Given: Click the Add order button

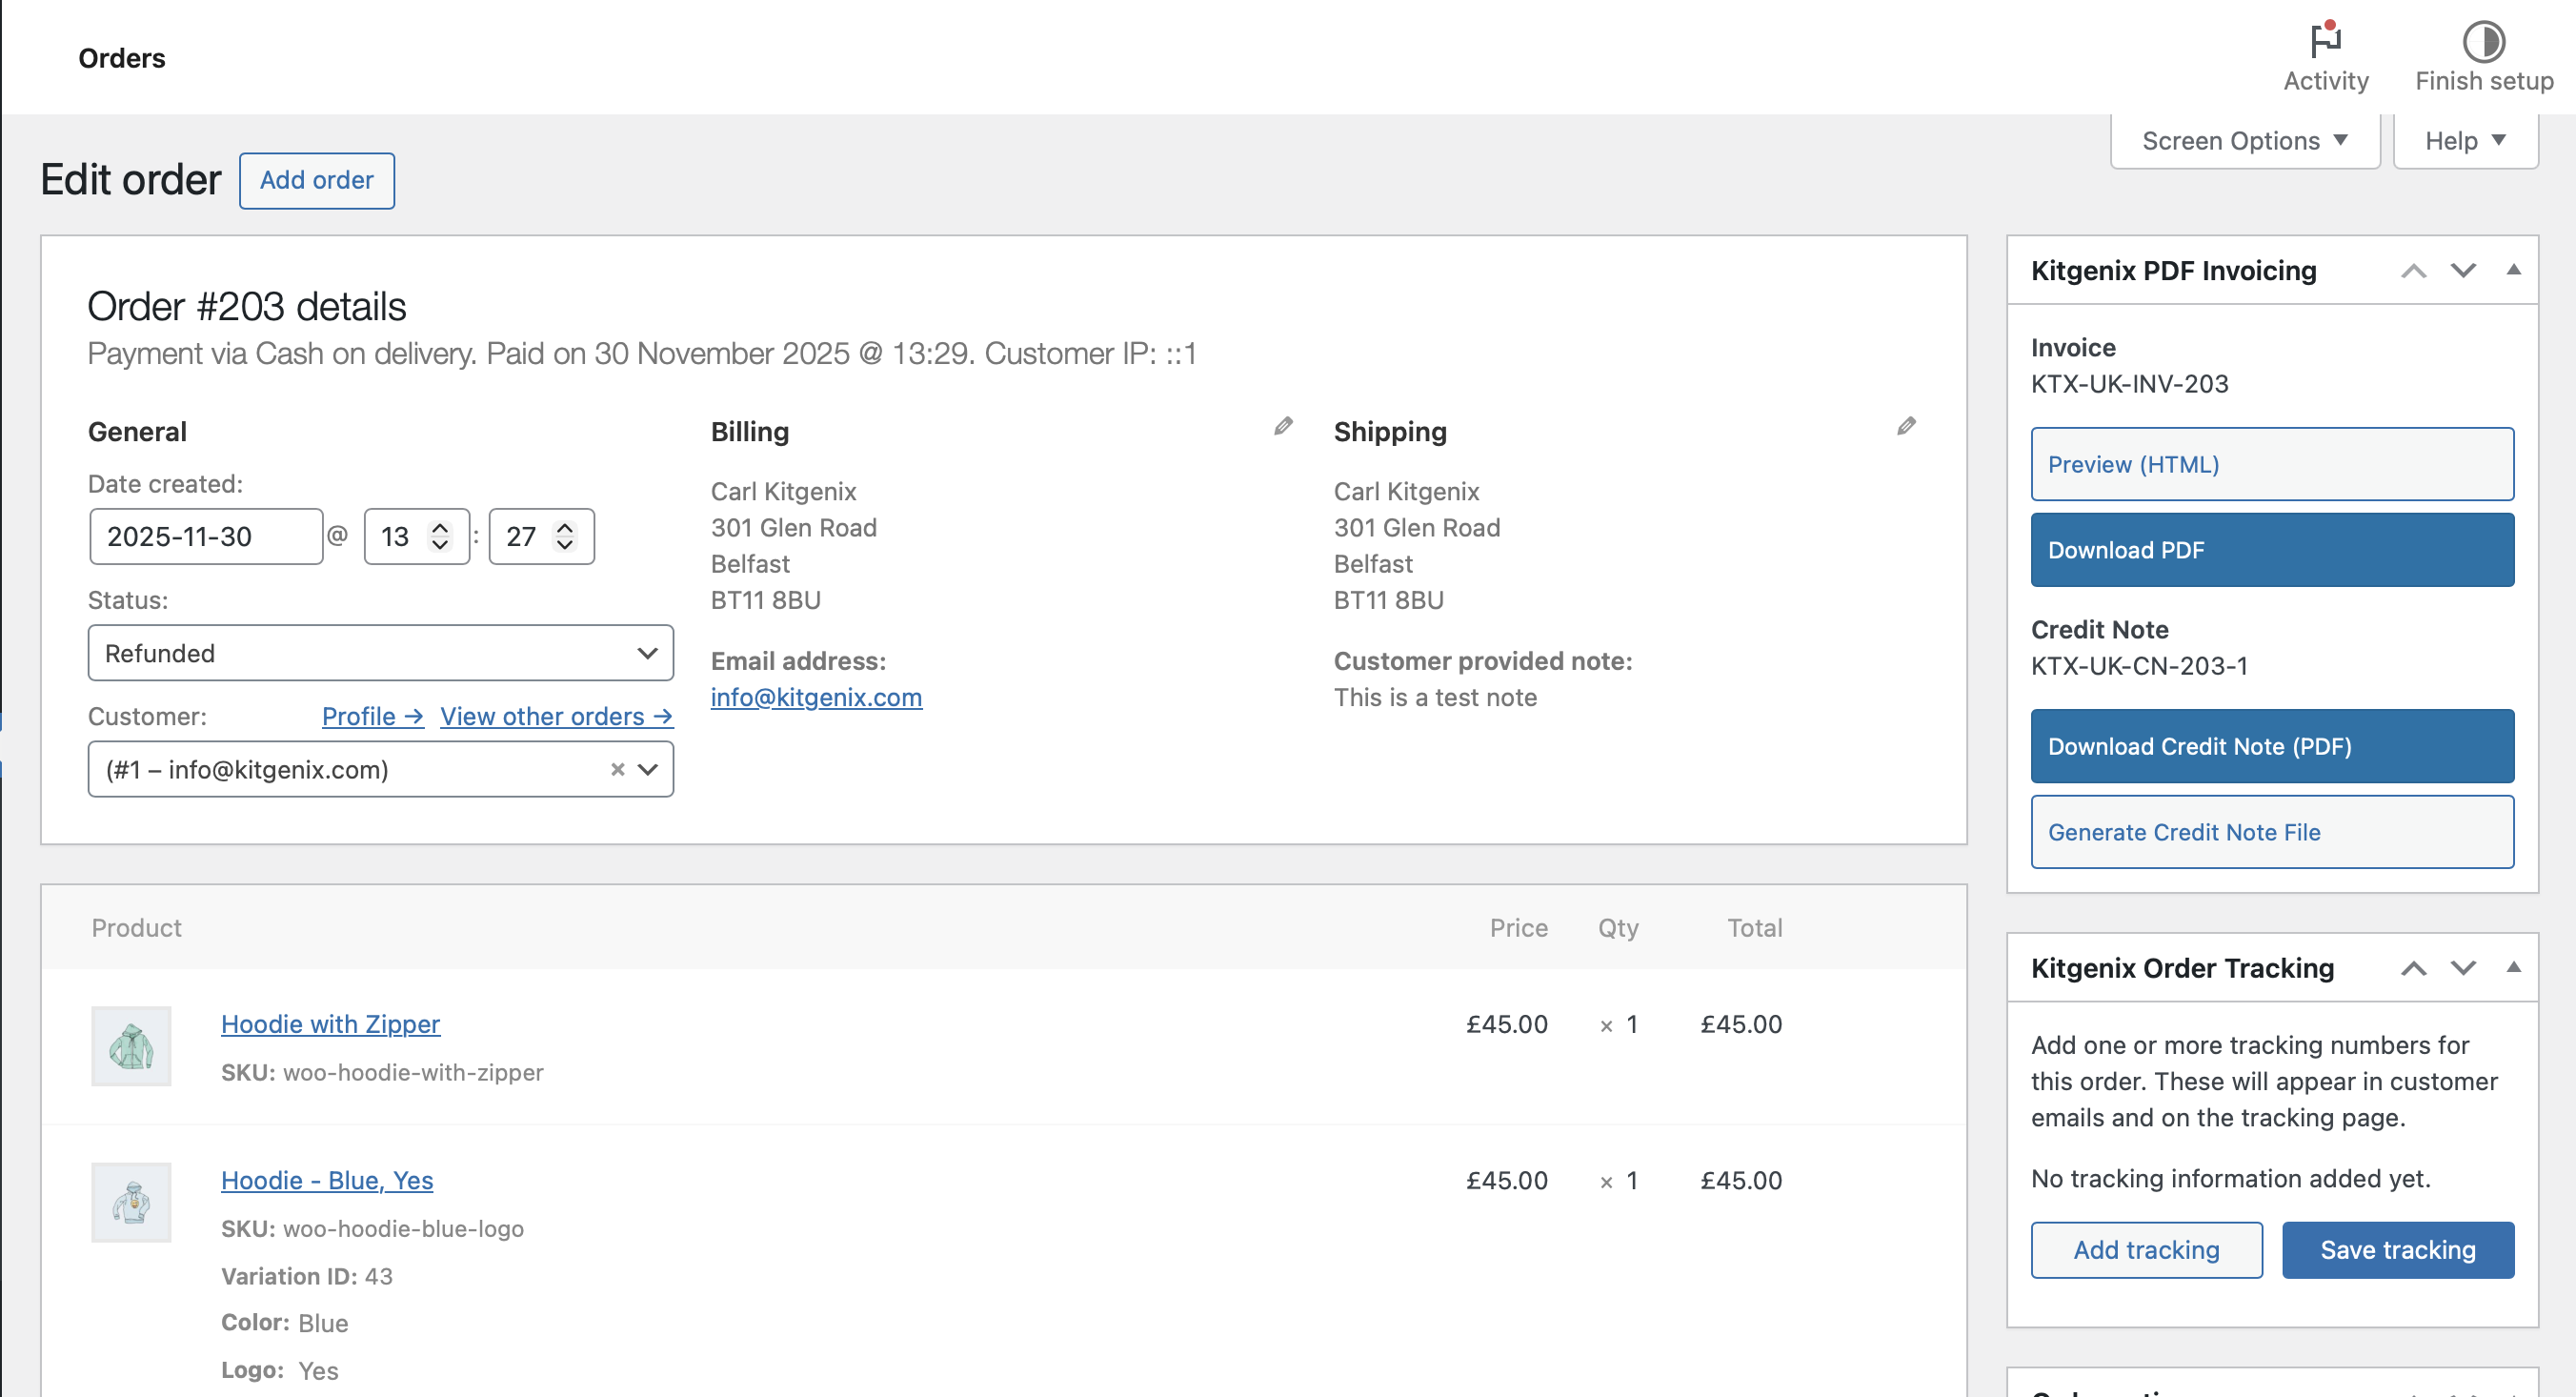Looking at the screenshot, I should tap(316, 180).
